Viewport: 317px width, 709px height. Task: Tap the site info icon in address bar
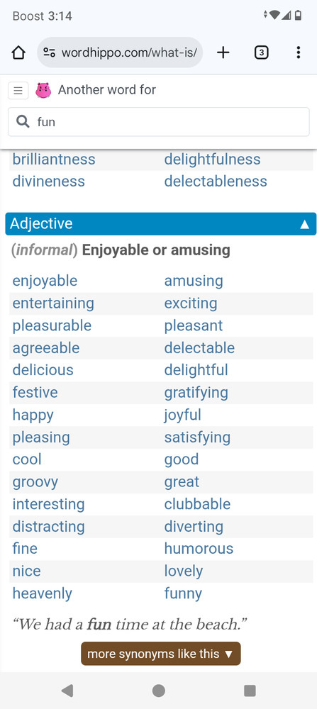50,53
